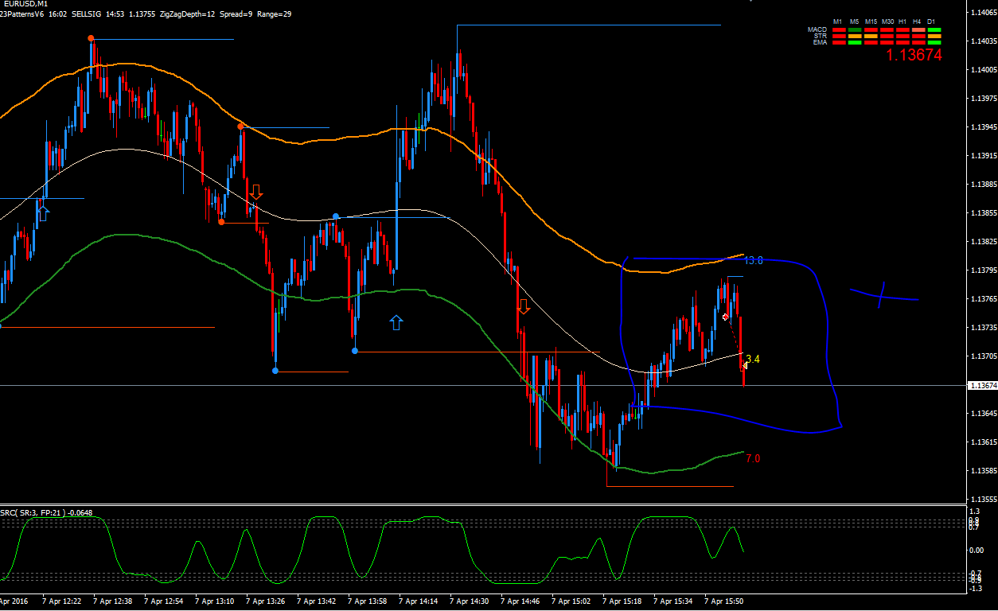Click the EMA row label
The image size is (998, 611).
click(x=820, y=42)
